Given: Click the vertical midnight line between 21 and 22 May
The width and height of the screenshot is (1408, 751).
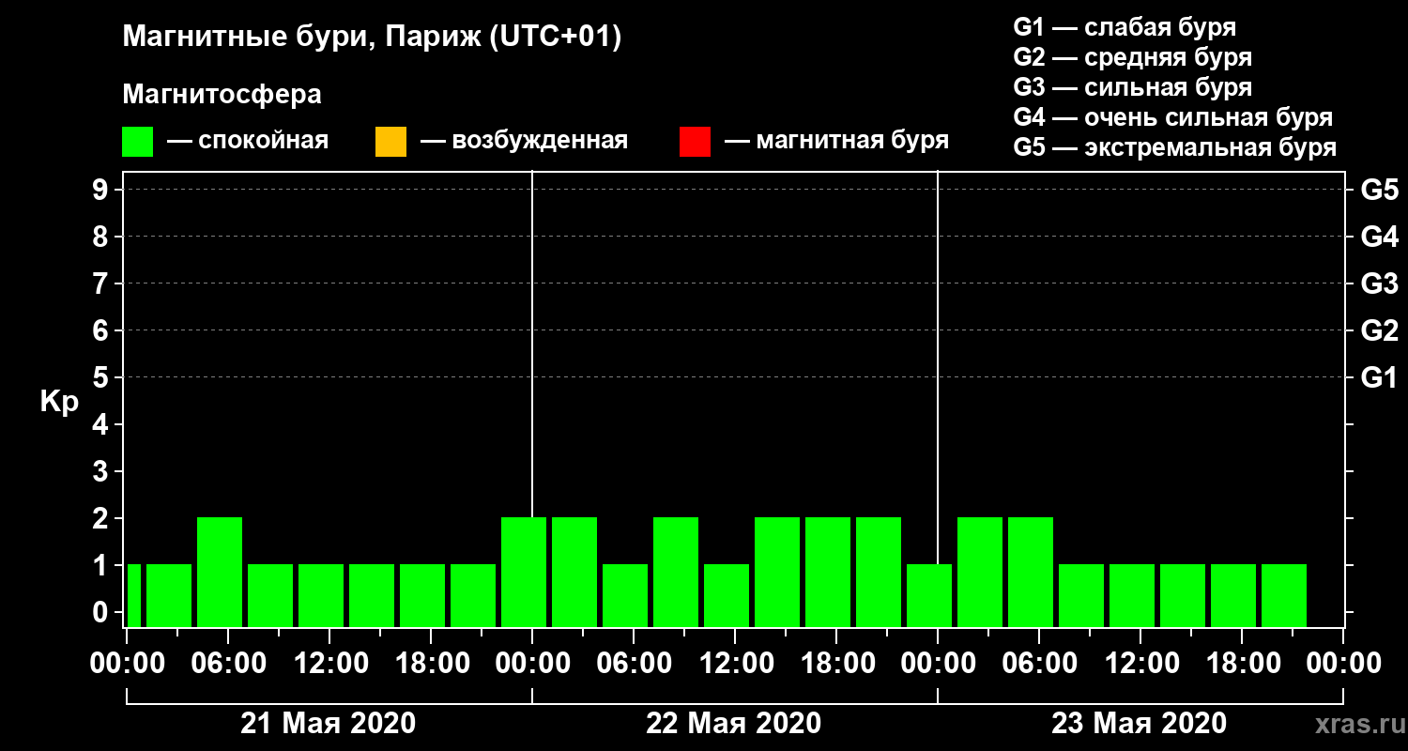Looking at the screenshot, I should click(x=532, y=343).
